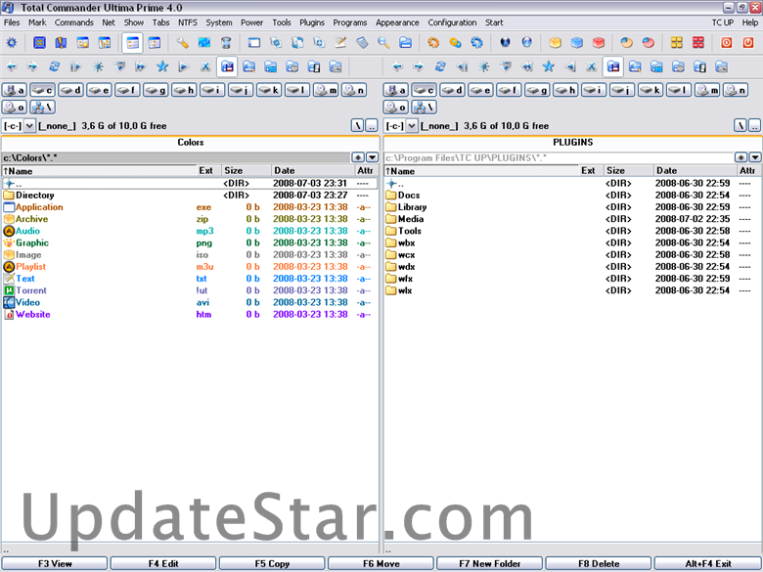Select drive n in the PLUGINS panel
This screenshot has width=763, height=572.
pyautogui.click(x=736, y=90)
